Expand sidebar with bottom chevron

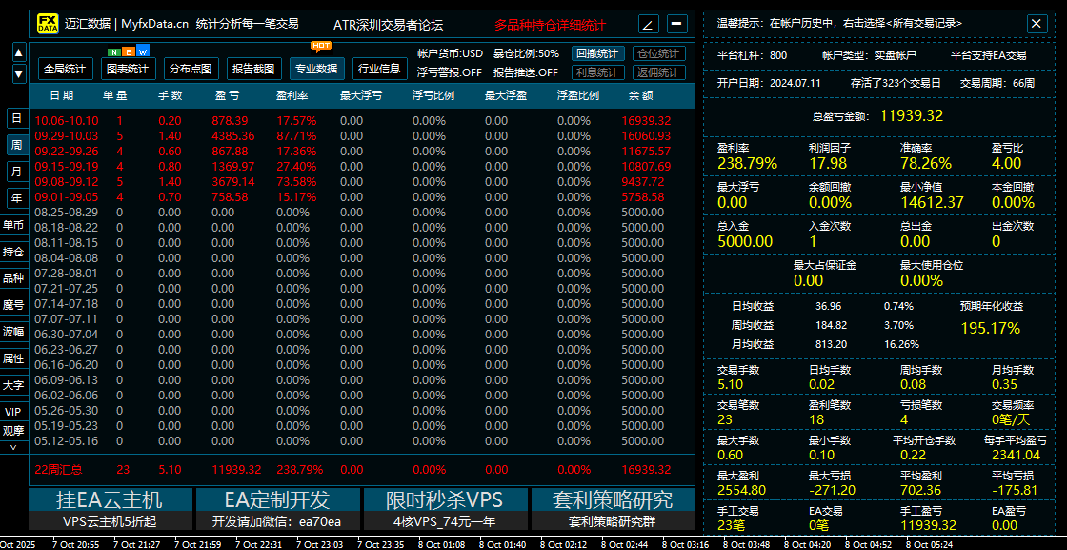pos(13,446)
